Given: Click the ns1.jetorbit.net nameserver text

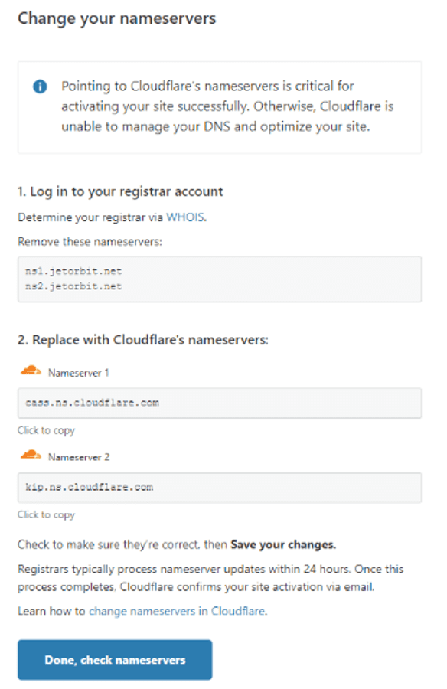Looking at the screenshot, I should [73, 271].
